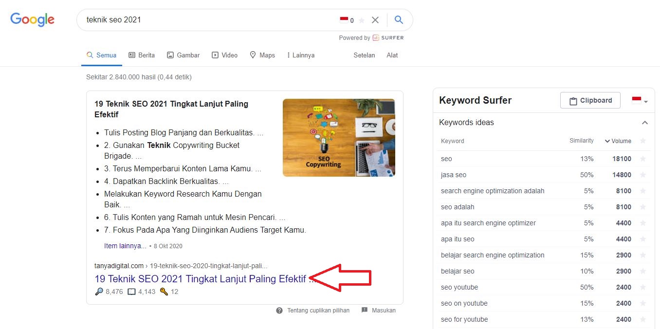Screen dimensions: 660x329
Task: Star the search query in search box
Action: [361, 20]
